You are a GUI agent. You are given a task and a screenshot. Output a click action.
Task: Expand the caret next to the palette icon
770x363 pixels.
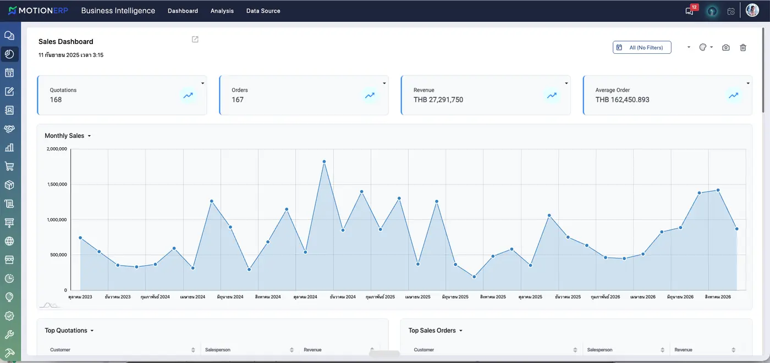click(712, 47)
